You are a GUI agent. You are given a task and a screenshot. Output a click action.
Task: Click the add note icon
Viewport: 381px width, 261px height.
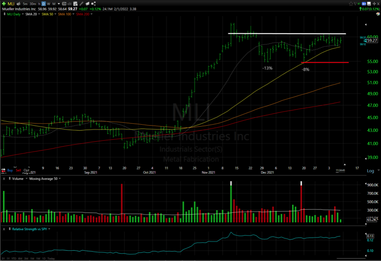(76, 3)
